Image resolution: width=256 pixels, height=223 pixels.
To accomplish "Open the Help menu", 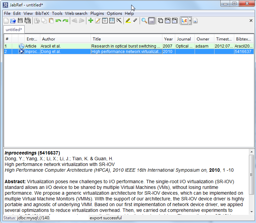I will point(129,13).
